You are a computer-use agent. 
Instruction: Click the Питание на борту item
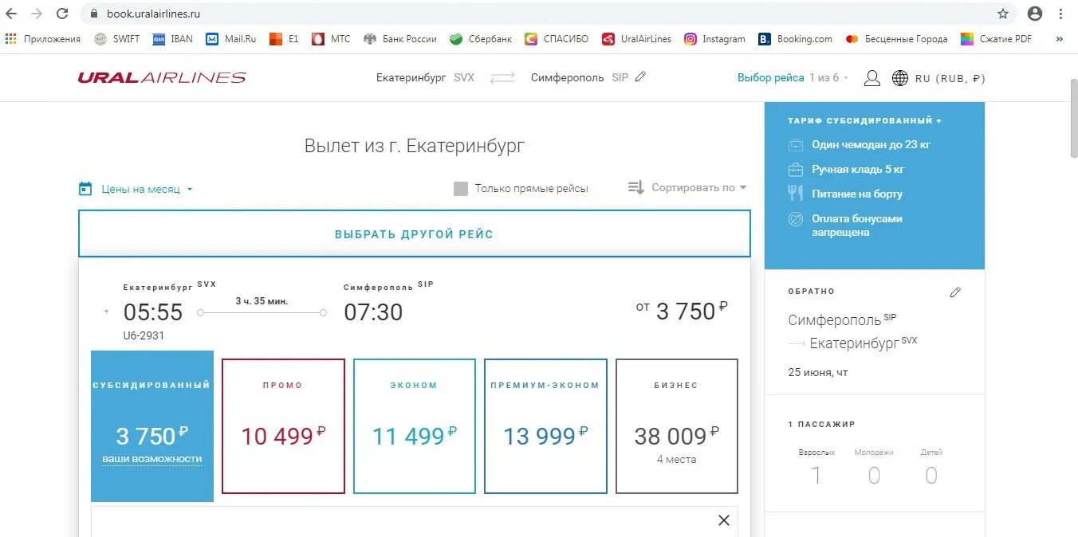click(845, 194)
